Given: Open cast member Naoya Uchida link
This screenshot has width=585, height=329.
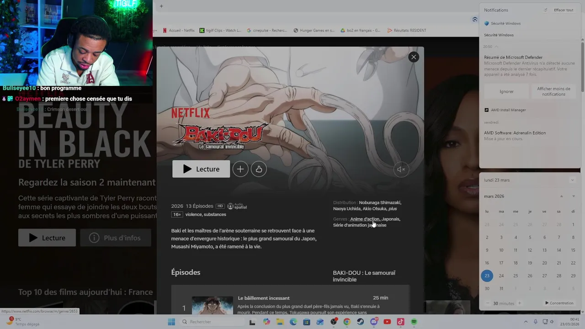Looking at the screenshot, I should (347, 208).
